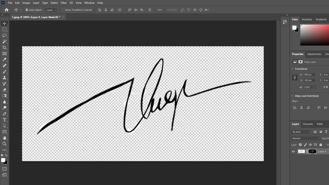Collapse the Align and Distribute section
329x185 pixels.
point(293,96)
